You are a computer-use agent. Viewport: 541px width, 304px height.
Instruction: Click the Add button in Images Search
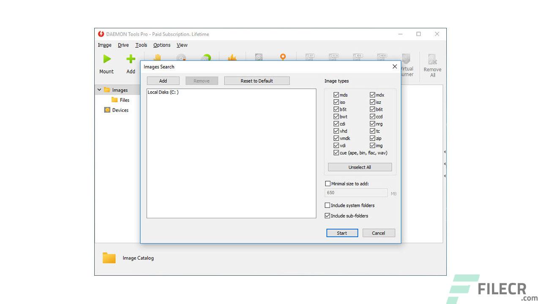(163, 81)
